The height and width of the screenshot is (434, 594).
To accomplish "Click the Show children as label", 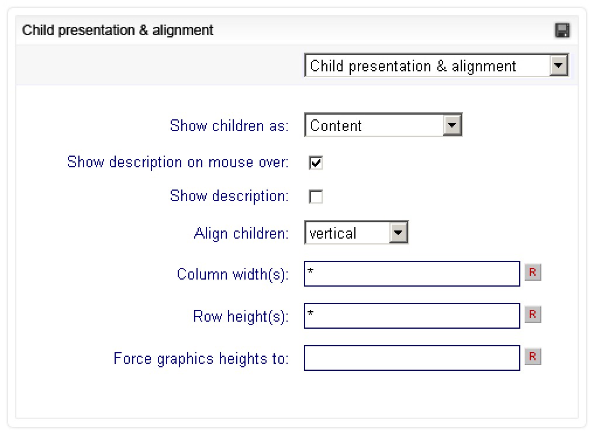I will click(229, 126).
